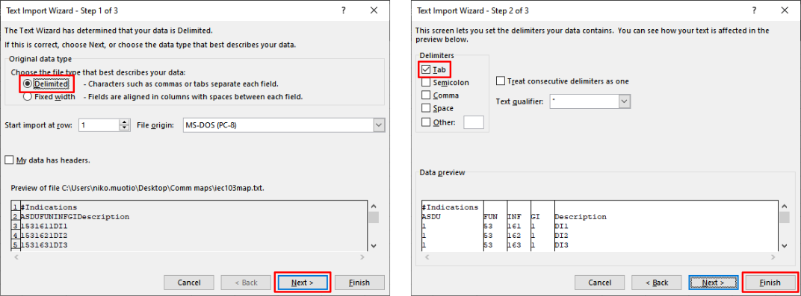Click the ASDU column header in Data preview
Screen dimensions: 801x296
(431, 216)
